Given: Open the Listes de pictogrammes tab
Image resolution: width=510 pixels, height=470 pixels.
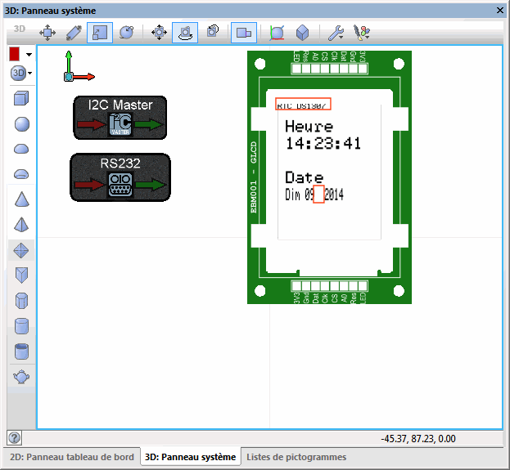Looking at the screenshot, I should [296, 457].
